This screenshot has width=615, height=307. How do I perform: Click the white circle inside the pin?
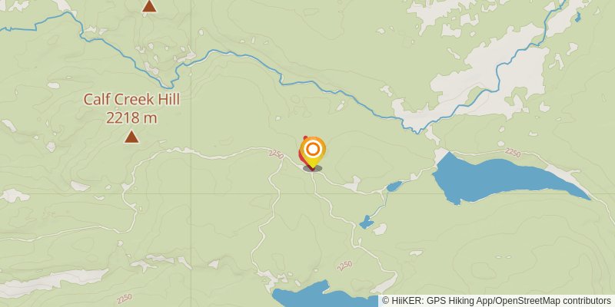click(x=313, y=149)
